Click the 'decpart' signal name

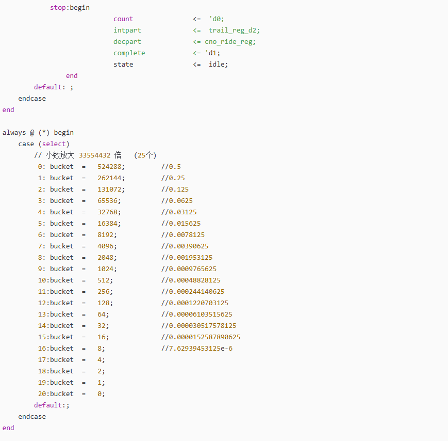pos(127,42)
